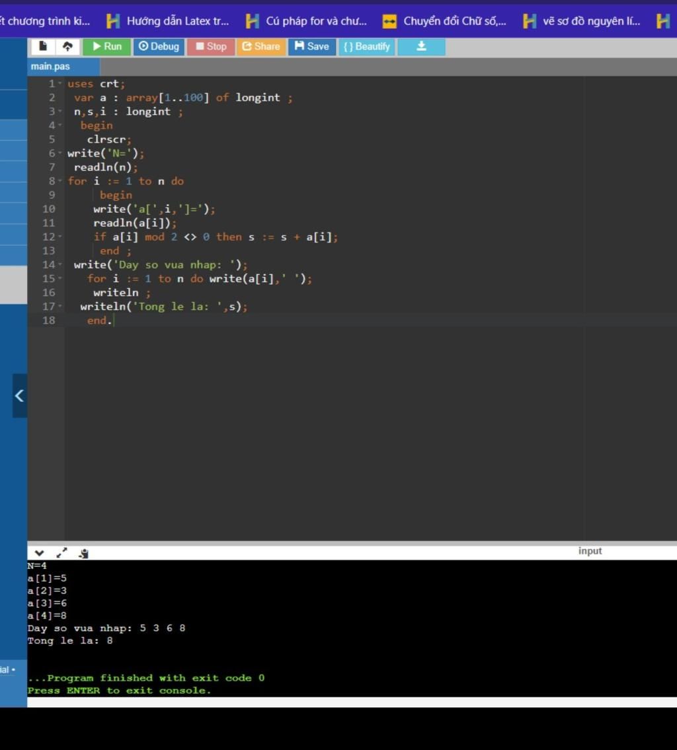Image resolution: width=677 pixels, height=750 pixels.
Task: Run the Pascal program
Action: [x=107, y=46]
